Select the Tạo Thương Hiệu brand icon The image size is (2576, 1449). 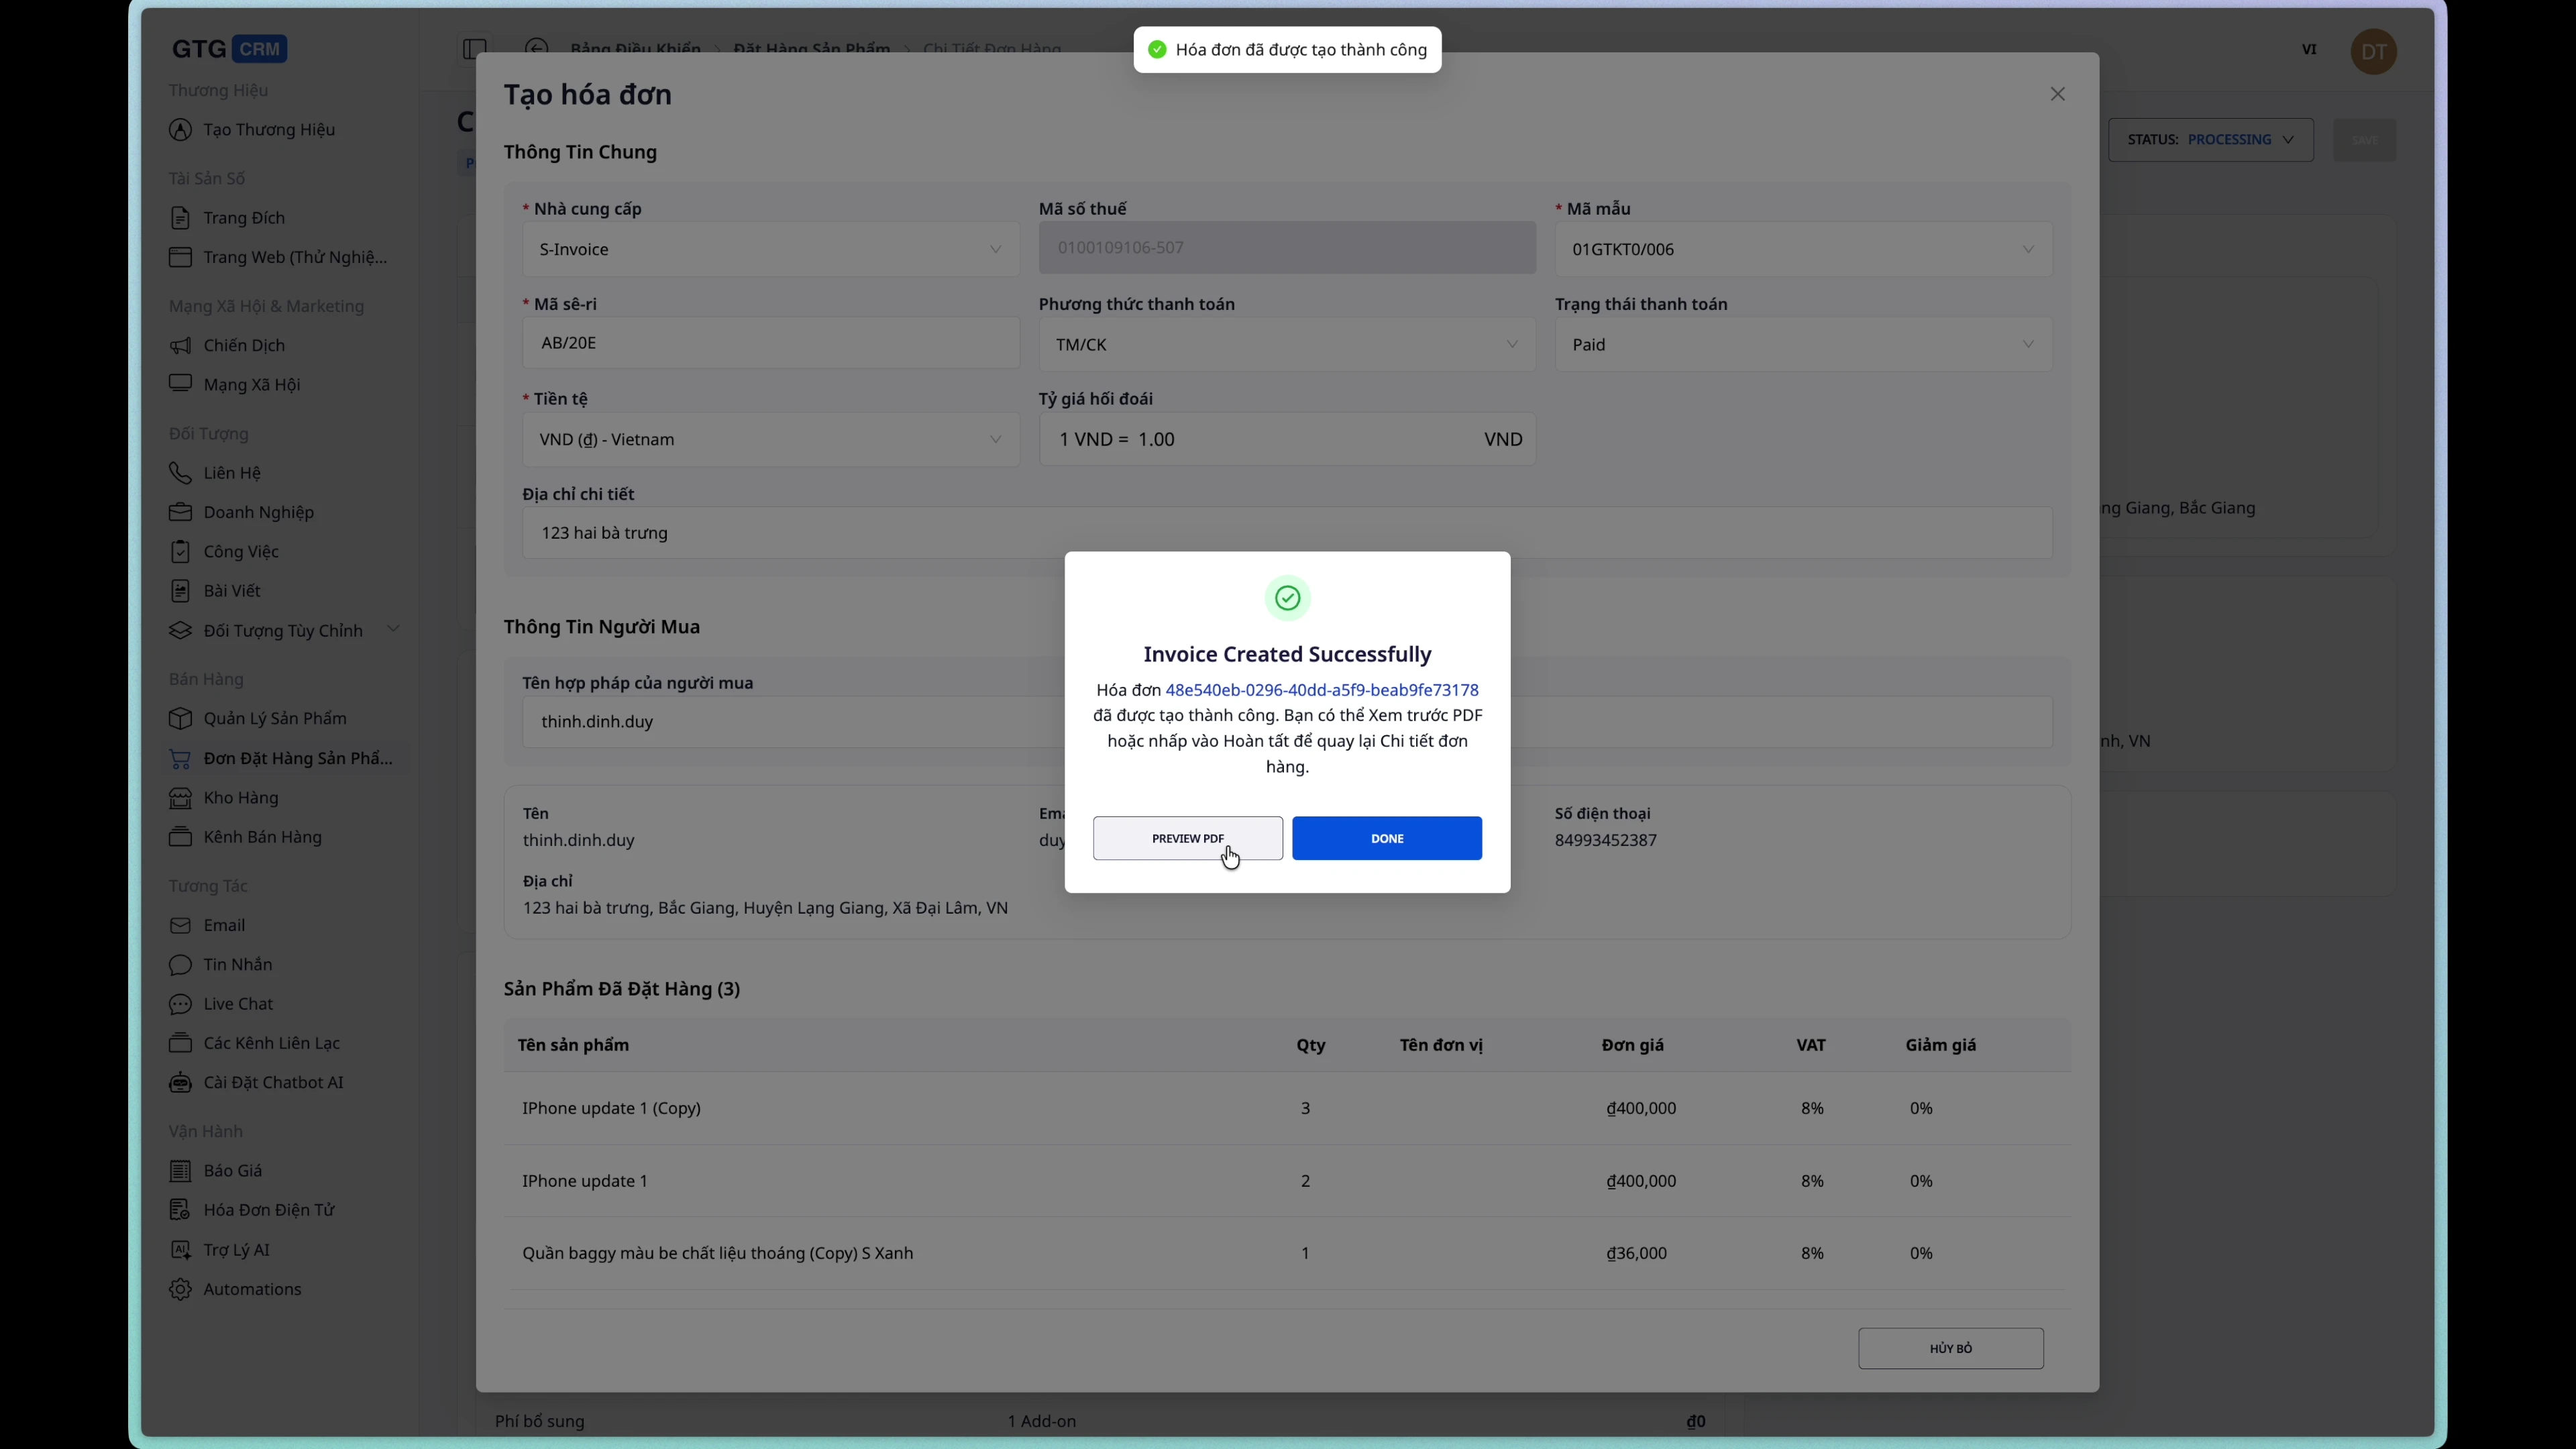181,129
